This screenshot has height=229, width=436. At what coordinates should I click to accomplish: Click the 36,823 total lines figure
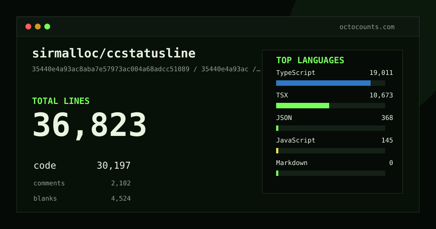90,125
